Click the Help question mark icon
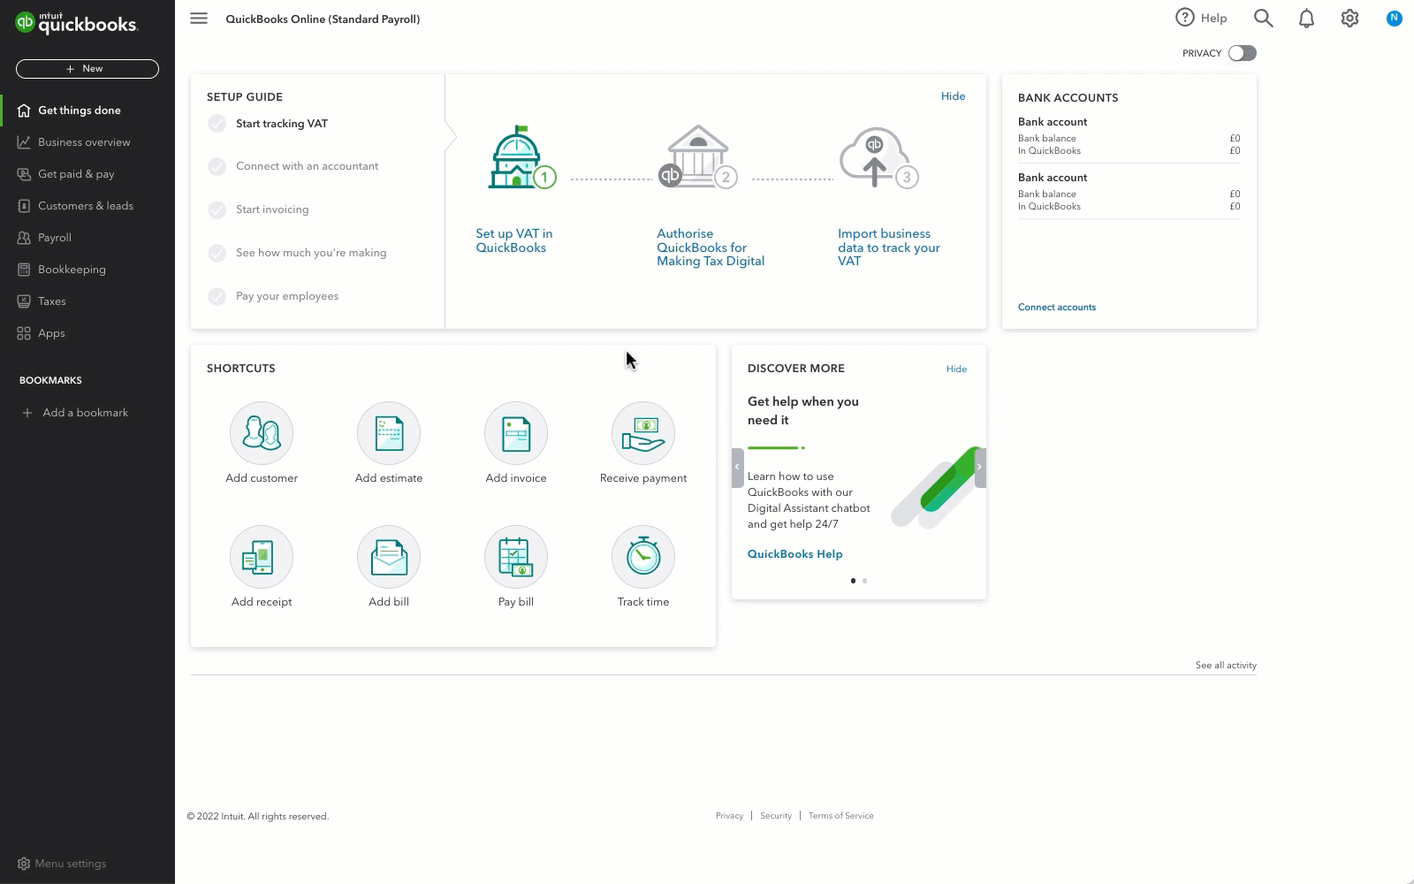1414x884 pixels. (x=1185, y=18)
